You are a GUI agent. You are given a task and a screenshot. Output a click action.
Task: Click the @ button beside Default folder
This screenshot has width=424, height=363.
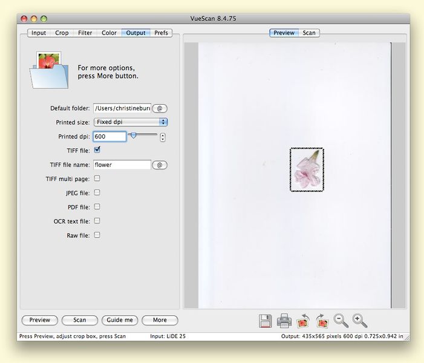click(x=160, y=108)
